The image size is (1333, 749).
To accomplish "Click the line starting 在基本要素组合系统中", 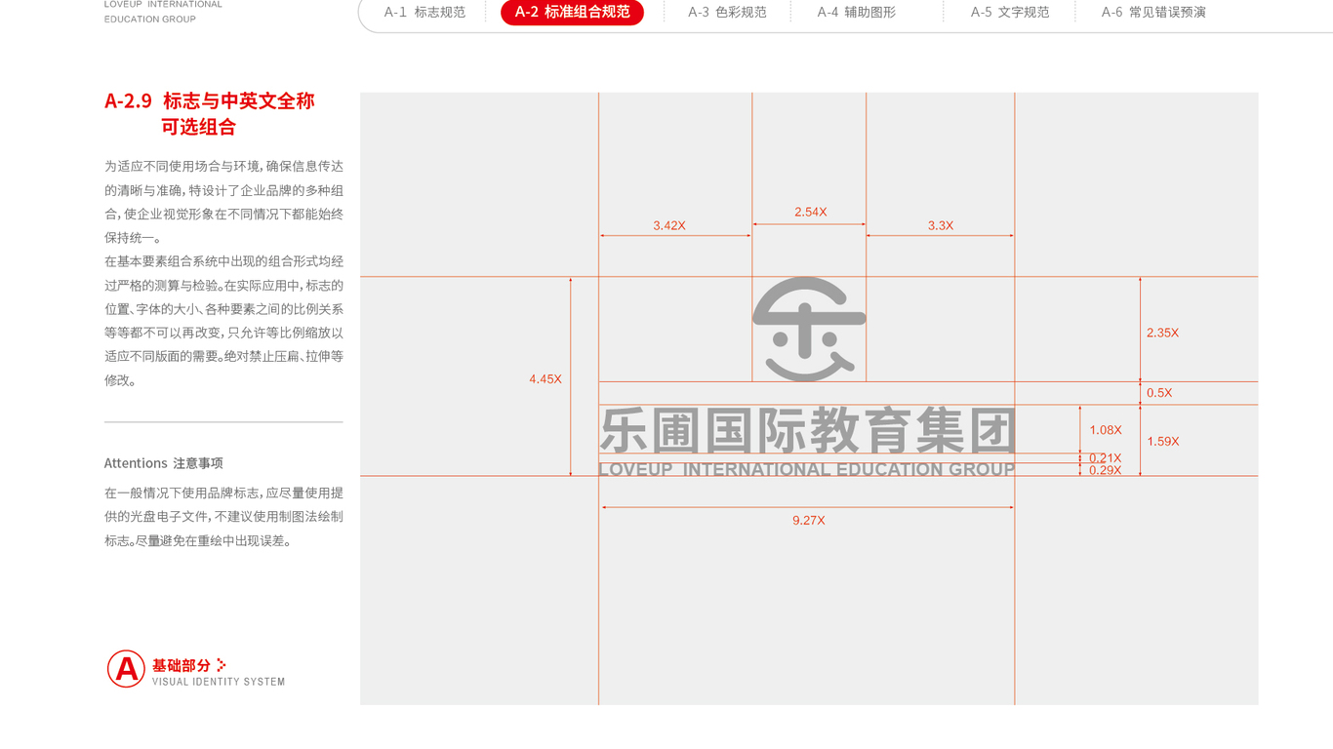I will click(x=223, y=261).
